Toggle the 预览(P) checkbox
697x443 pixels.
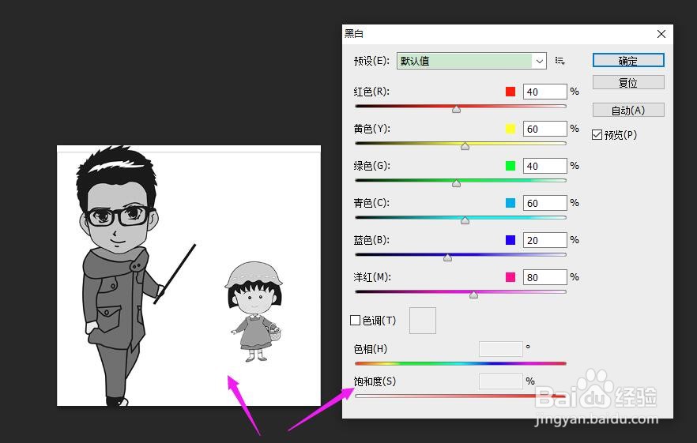point(597,134)
